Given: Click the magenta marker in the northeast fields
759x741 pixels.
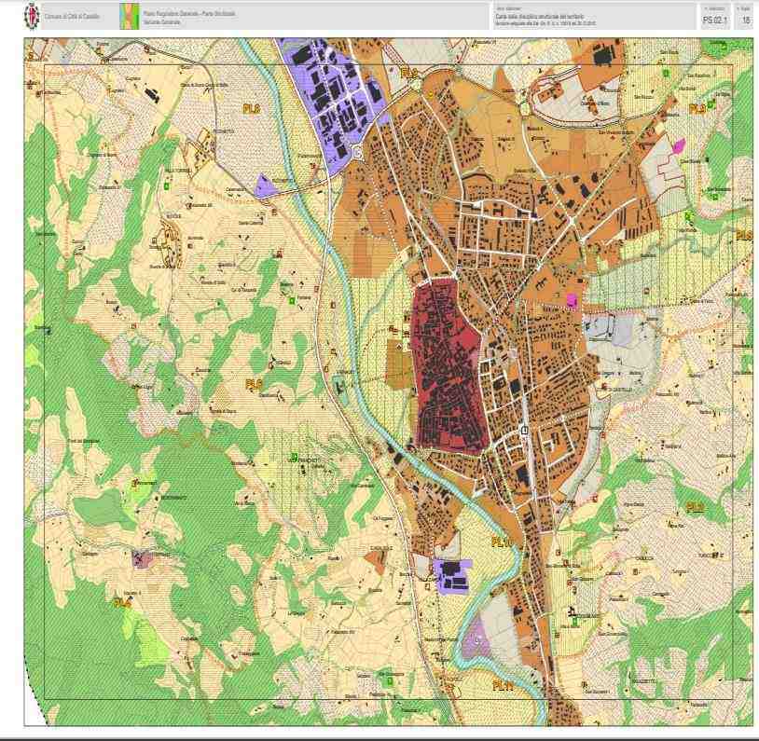Looking at the screenshot, I should click(x=679, y=144).
